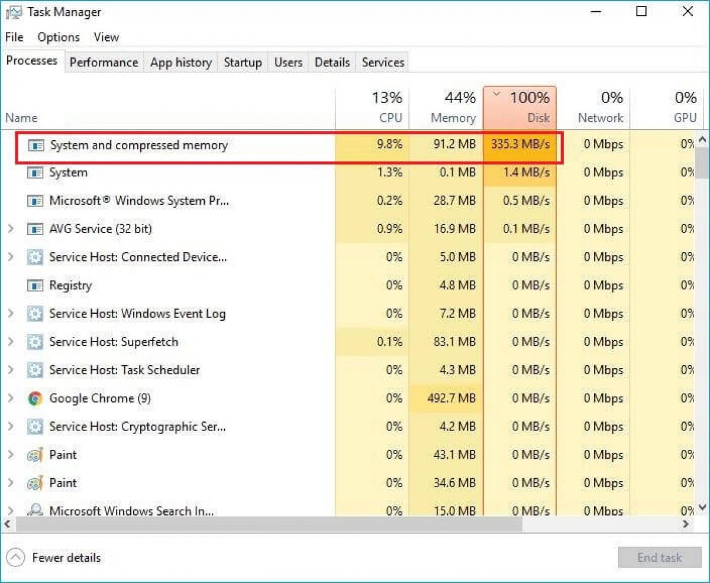Click the Microsoft Windows System Pr... icon

(35, 201)
